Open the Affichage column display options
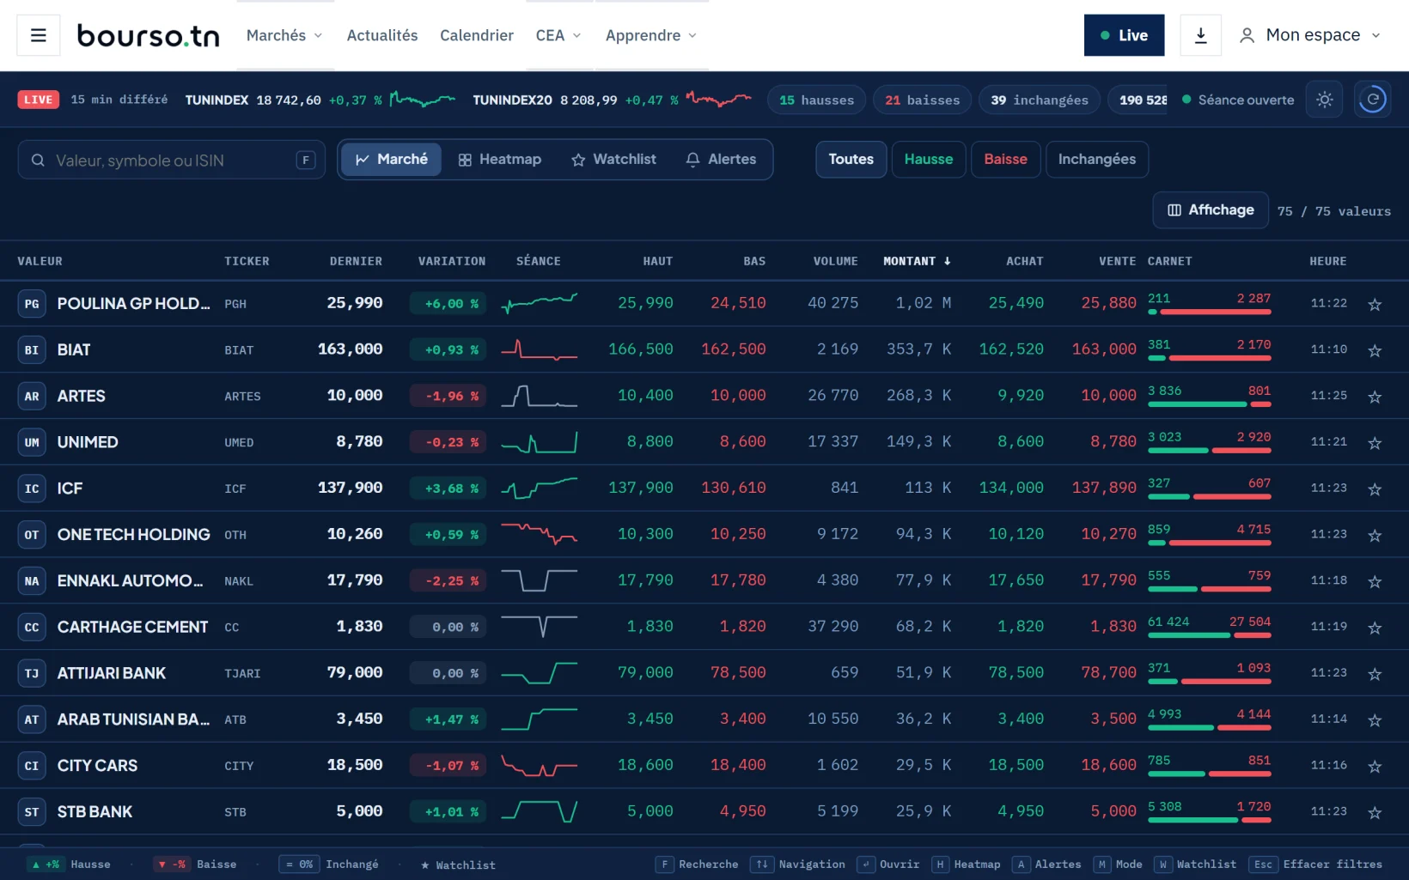The width and height of the screenshot is (1409, 880). 1211,210
